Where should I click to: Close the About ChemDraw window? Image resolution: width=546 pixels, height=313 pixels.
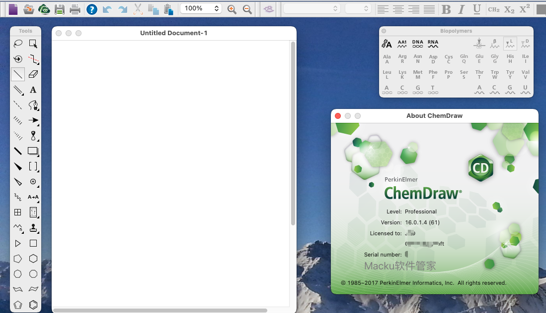[x=338, y=116]
